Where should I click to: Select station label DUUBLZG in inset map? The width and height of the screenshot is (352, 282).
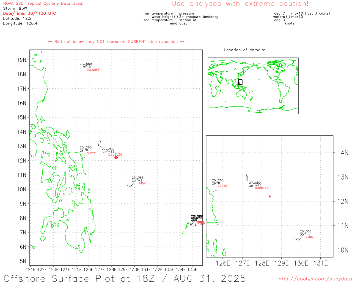tap(262, 188)
